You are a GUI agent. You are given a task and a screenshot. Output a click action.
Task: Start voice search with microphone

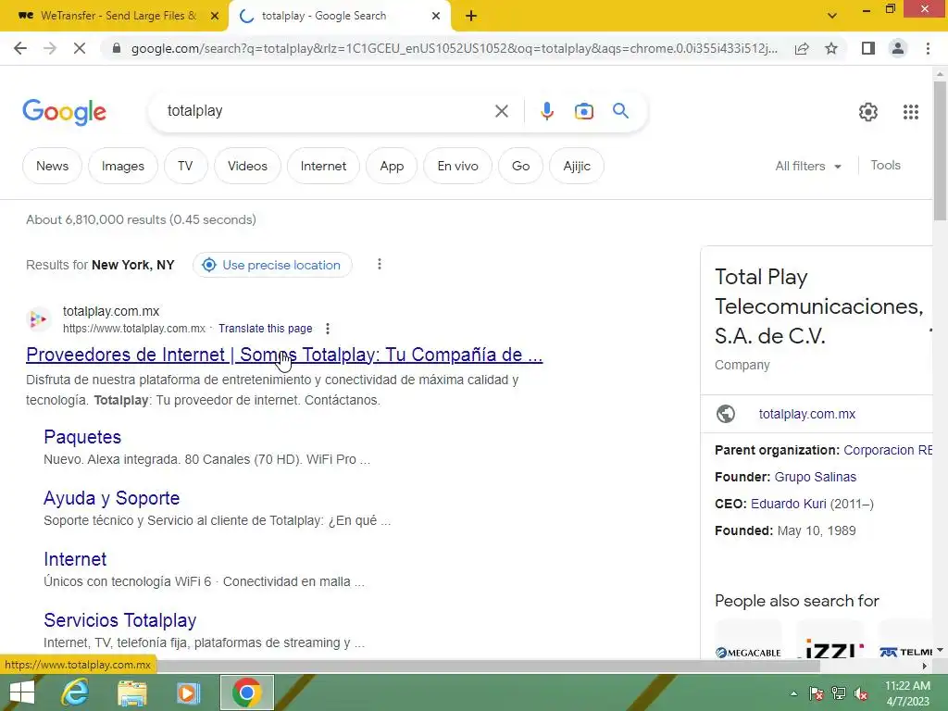(x=547, y=111)
